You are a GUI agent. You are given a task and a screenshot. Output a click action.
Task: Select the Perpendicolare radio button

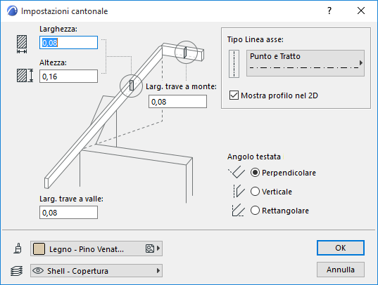point(255,173)
